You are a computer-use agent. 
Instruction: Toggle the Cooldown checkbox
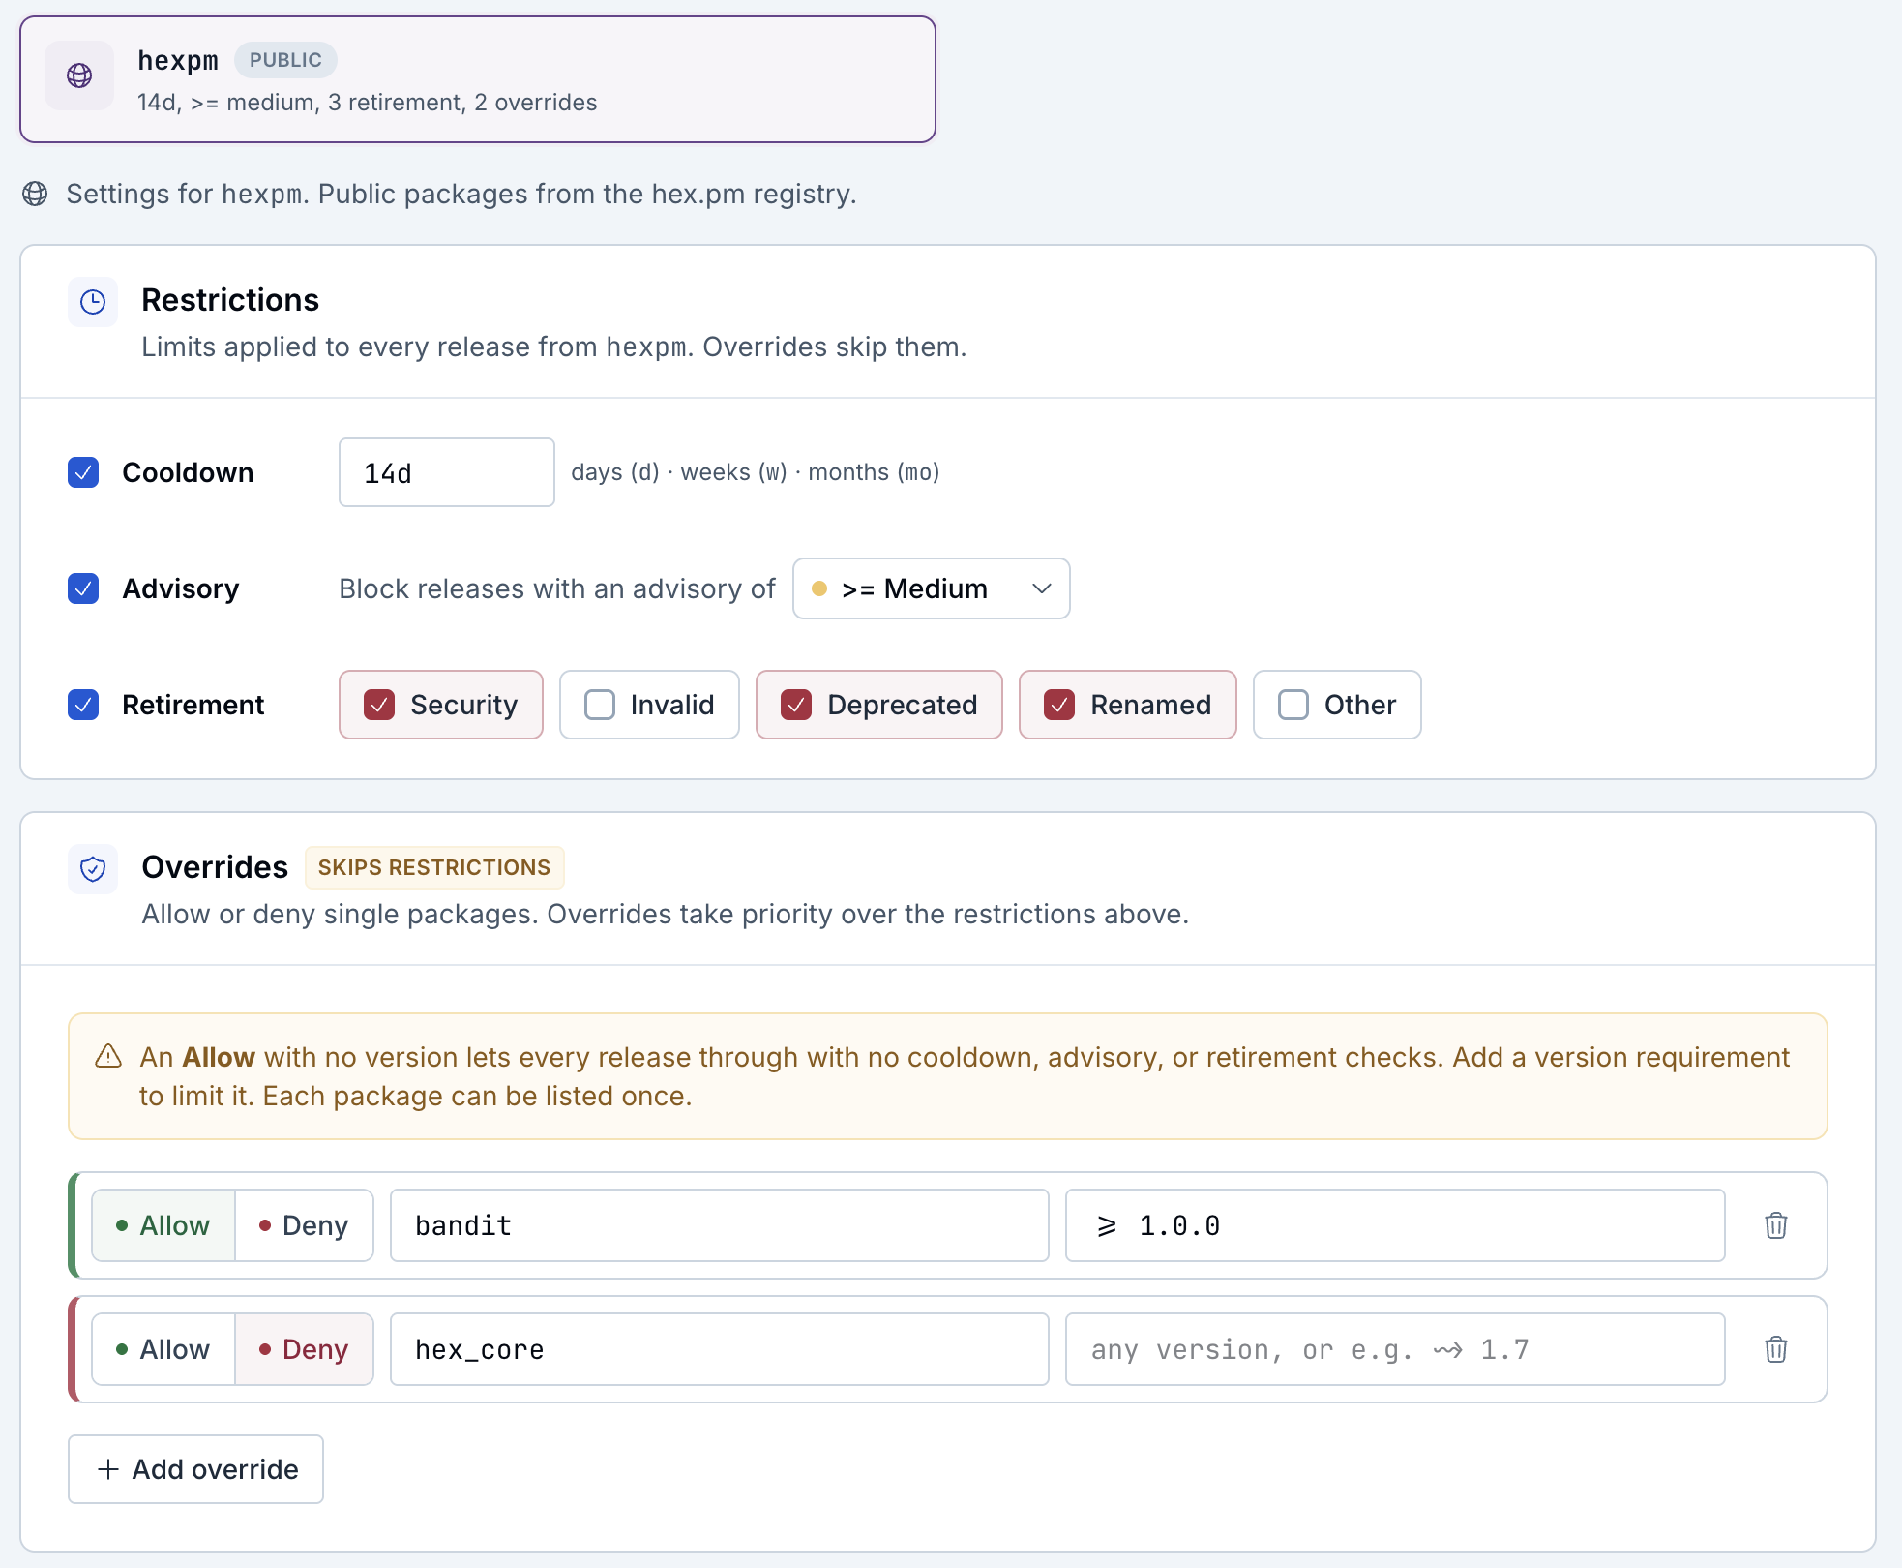tap(83, 472)
